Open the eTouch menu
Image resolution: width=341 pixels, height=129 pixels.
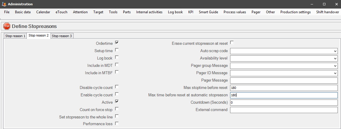[x=61, y=12]
